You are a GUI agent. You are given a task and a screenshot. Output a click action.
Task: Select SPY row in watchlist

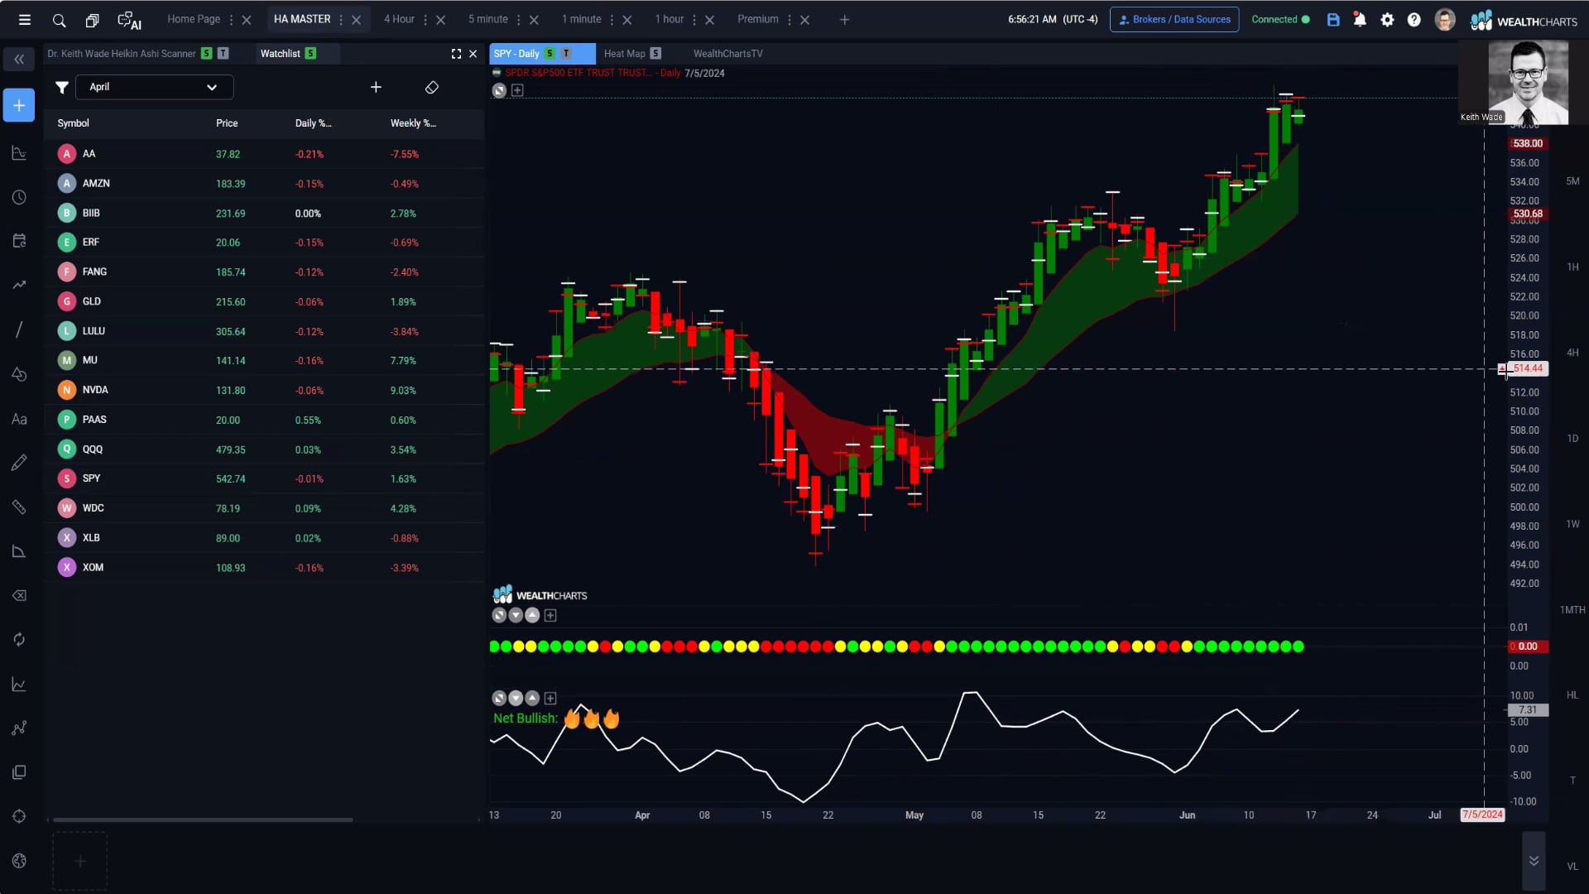[264, 478]
